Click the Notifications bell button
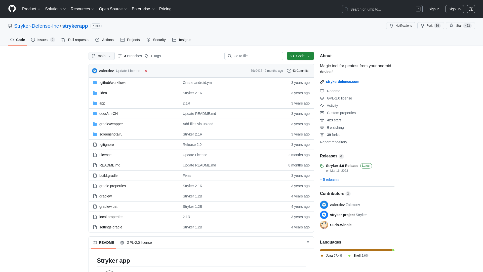 pyautogui.click(x=400, y=26)
